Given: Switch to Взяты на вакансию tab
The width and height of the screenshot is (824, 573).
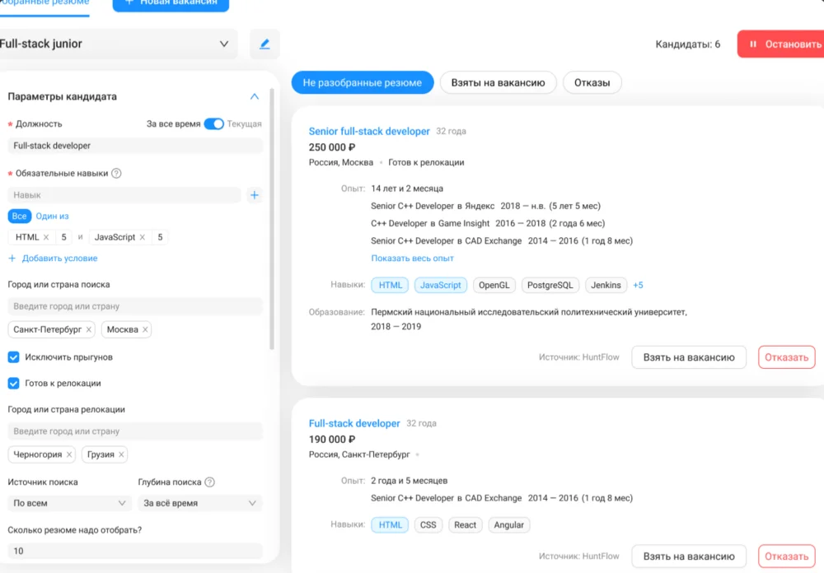Looking at the screenshot, I should (x=498, y=83).
